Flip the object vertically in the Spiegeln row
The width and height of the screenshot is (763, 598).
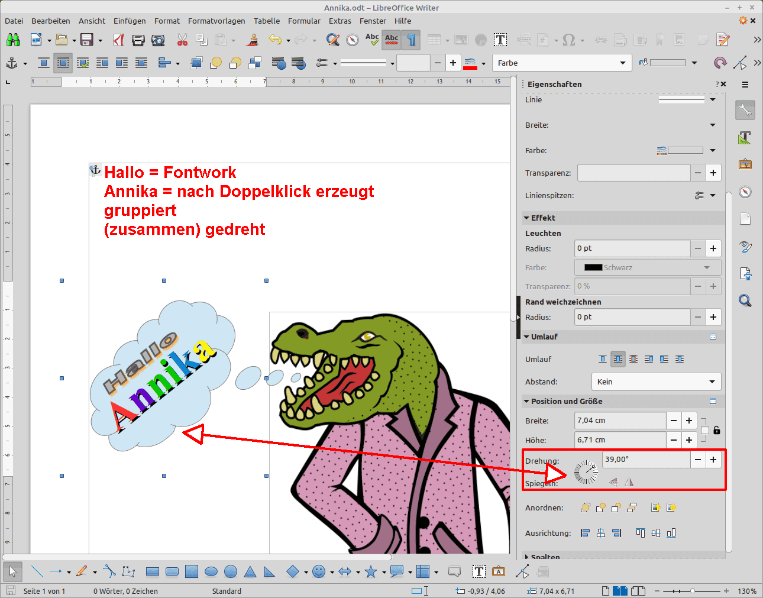point(613,482)
